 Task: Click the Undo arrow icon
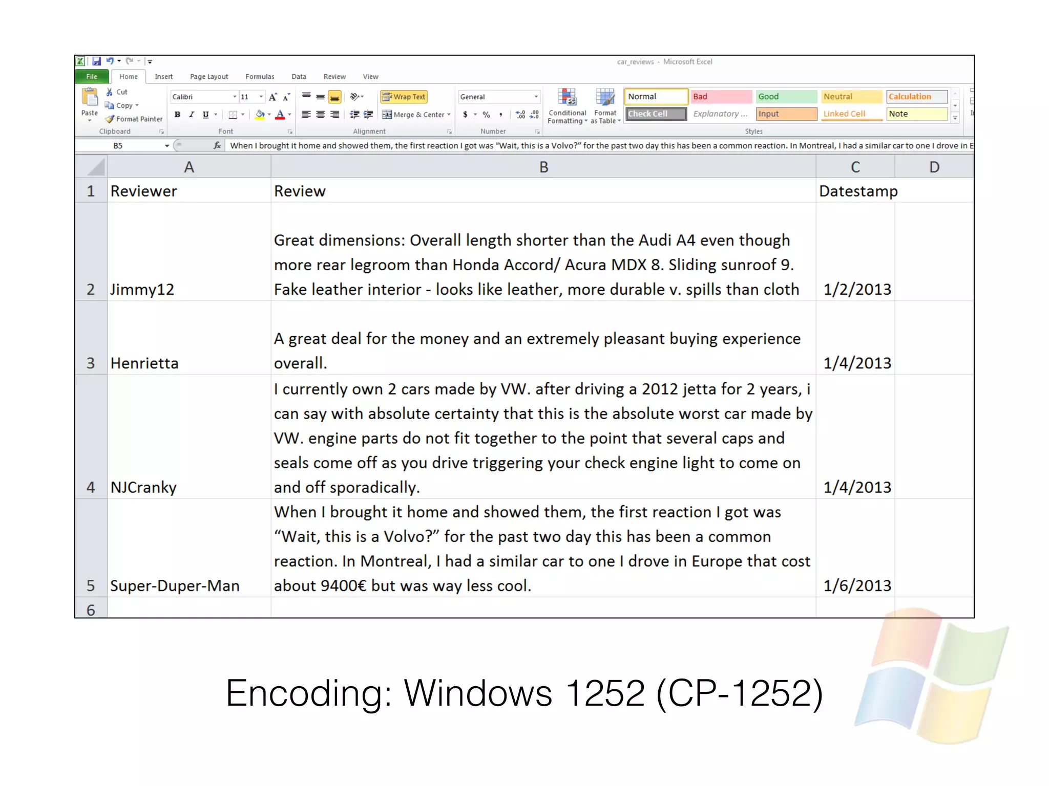[x=110, y=61]
